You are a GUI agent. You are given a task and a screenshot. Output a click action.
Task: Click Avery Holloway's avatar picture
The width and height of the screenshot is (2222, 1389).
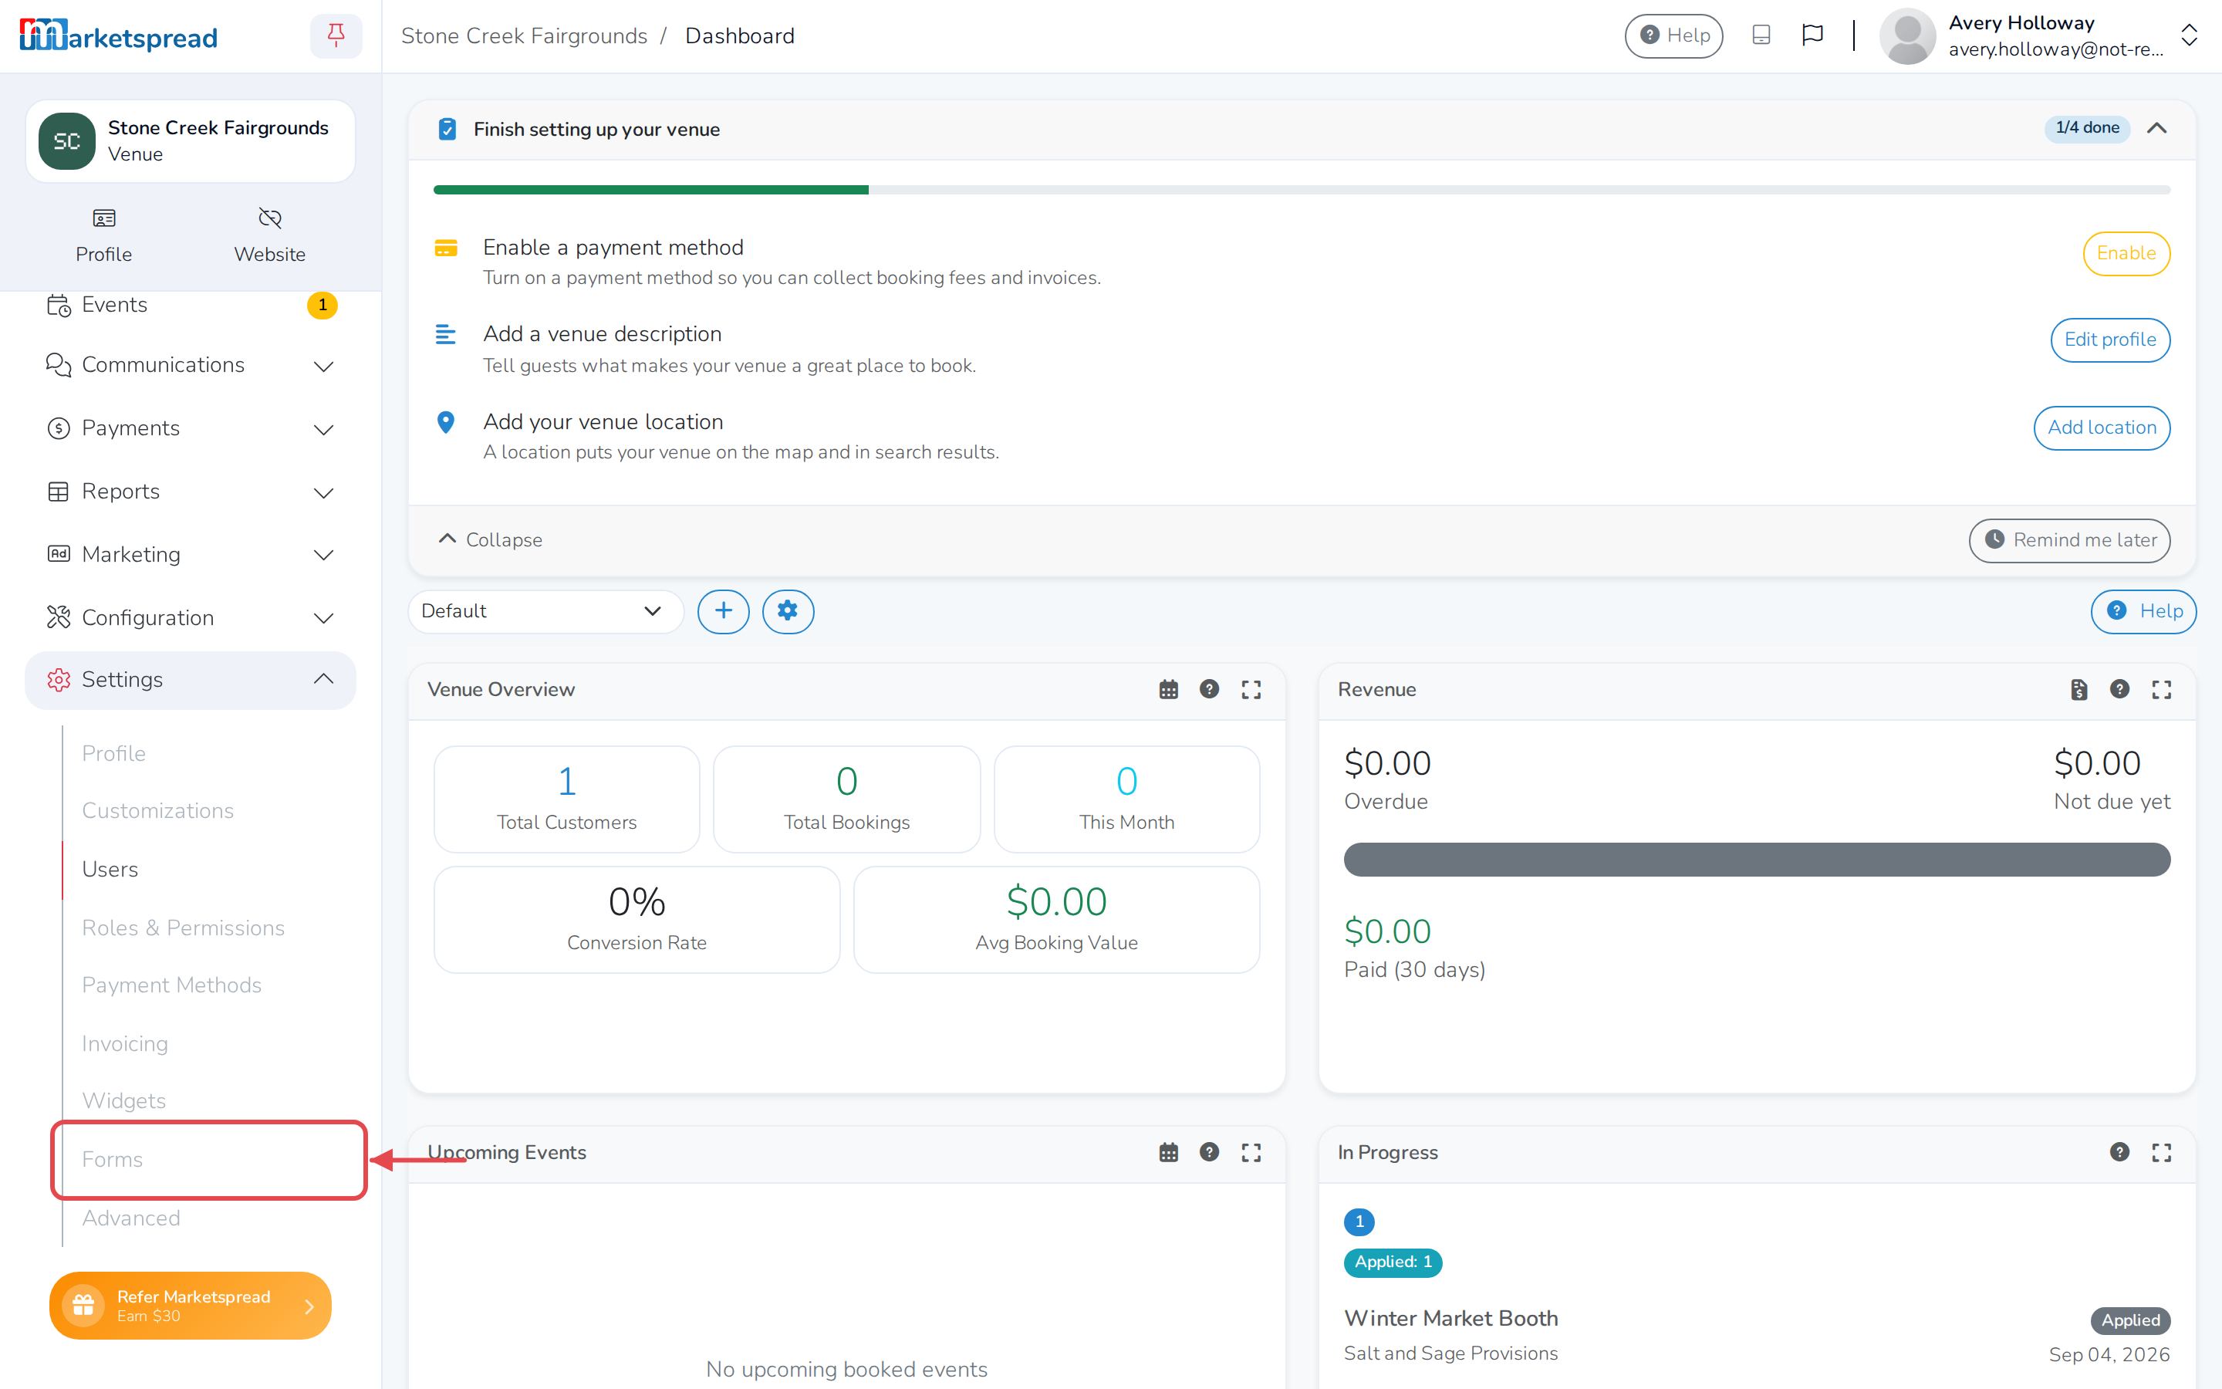pos(1907,35)
